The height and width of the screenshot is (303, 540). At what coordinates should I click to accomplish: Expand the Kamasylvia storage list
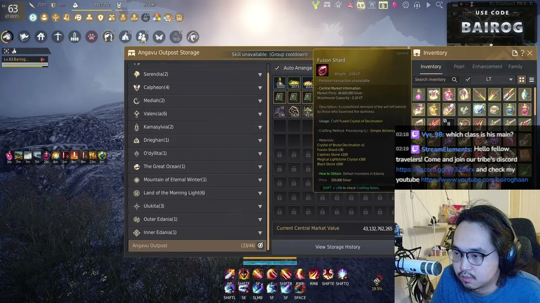pos(260,127)
